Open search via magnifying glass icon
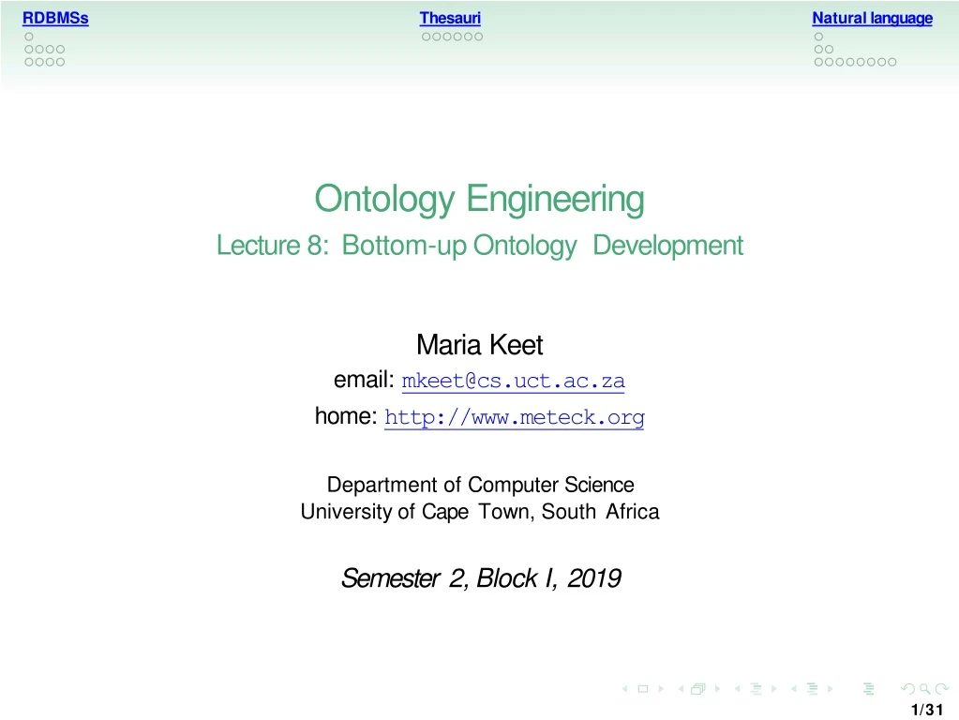This screenshot has height=720, width=959. pos(924,689)
